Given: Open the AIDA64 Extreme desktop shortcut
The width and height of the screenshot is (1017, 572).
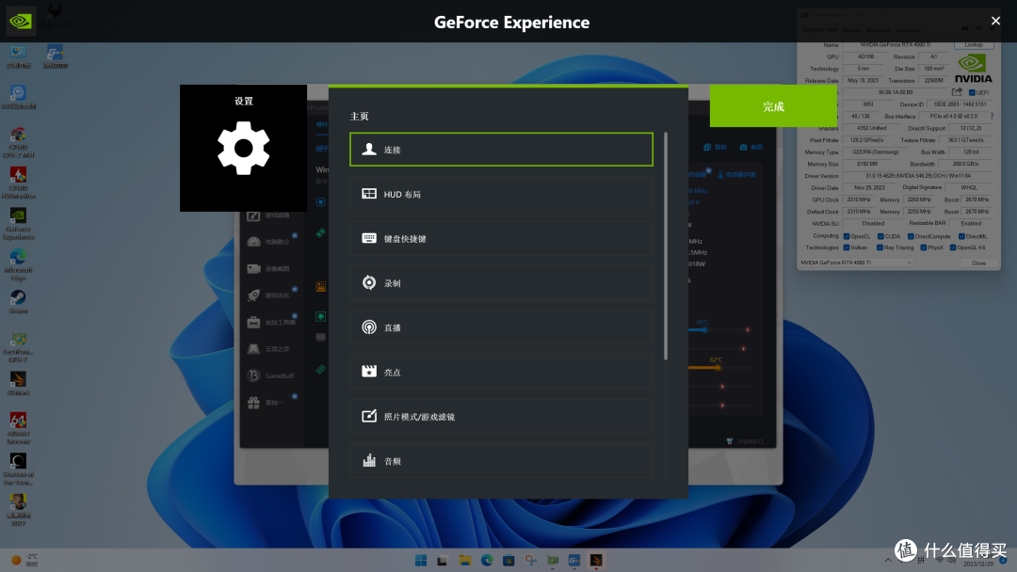Looking at the screenshot, I should pos(18,427).
